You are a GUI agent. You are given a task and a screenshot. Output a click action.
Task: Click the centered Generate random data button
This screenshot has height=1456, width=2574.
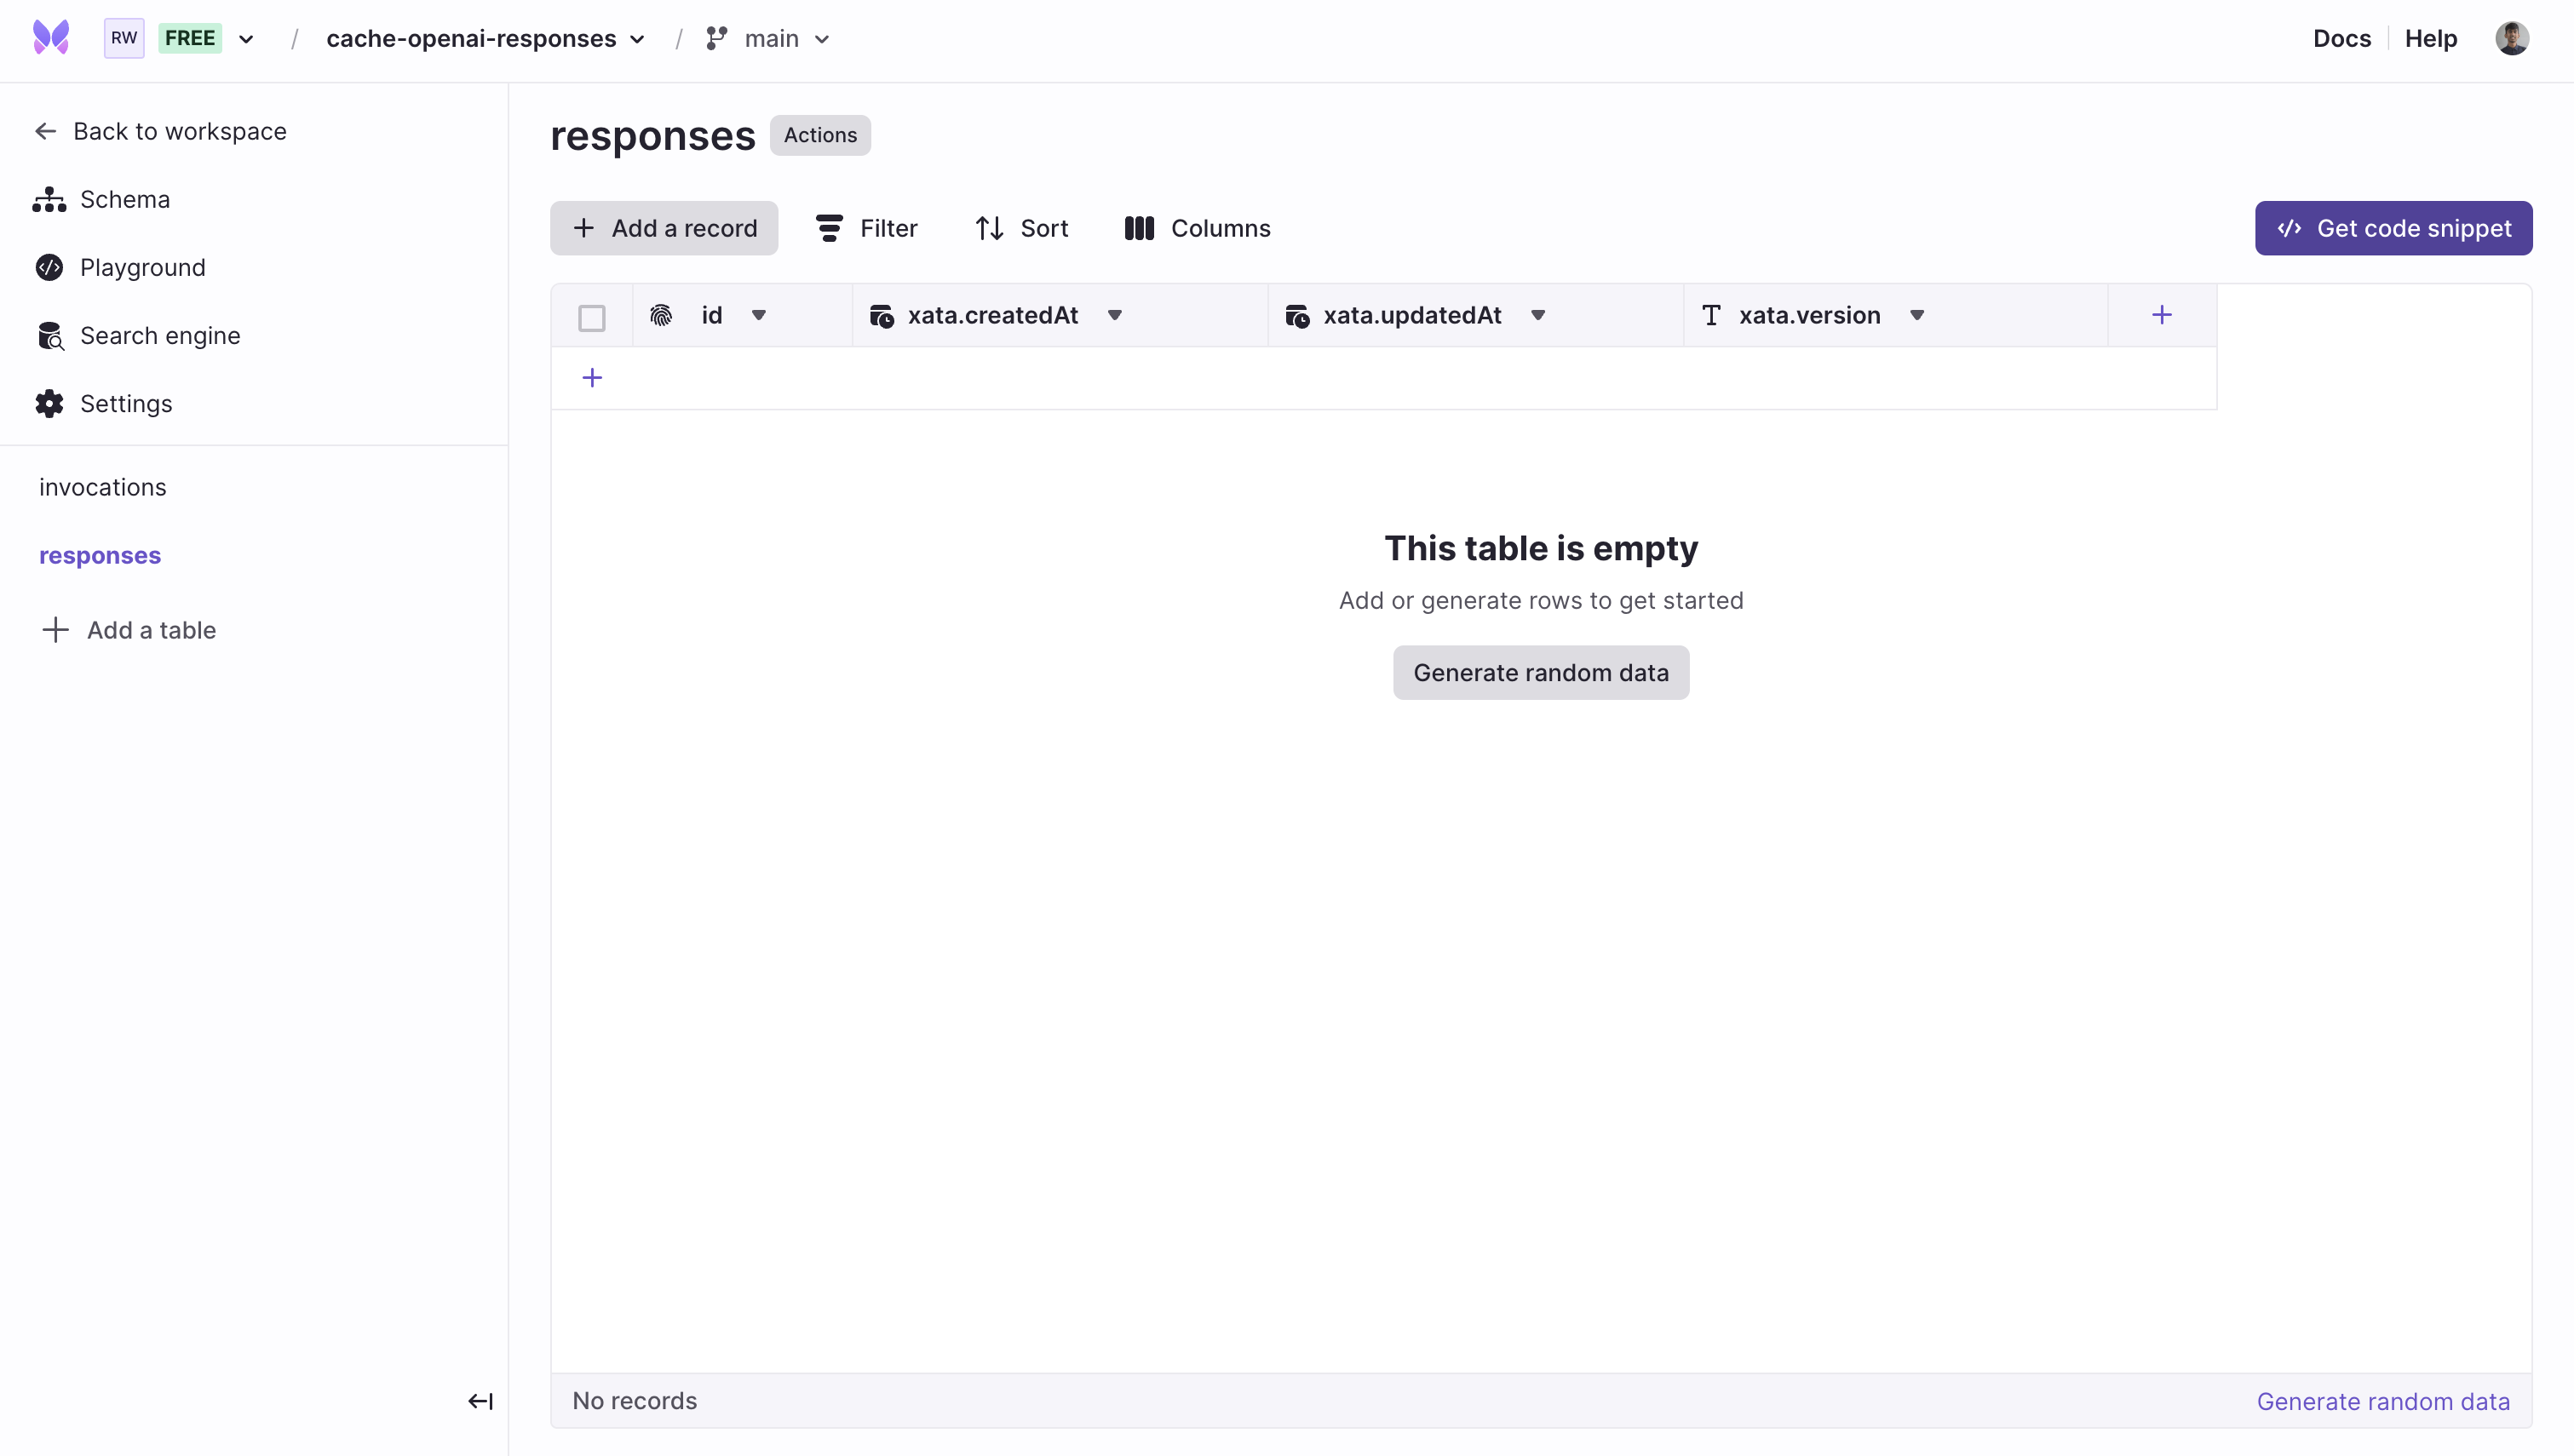click(x=1541, y=672)
